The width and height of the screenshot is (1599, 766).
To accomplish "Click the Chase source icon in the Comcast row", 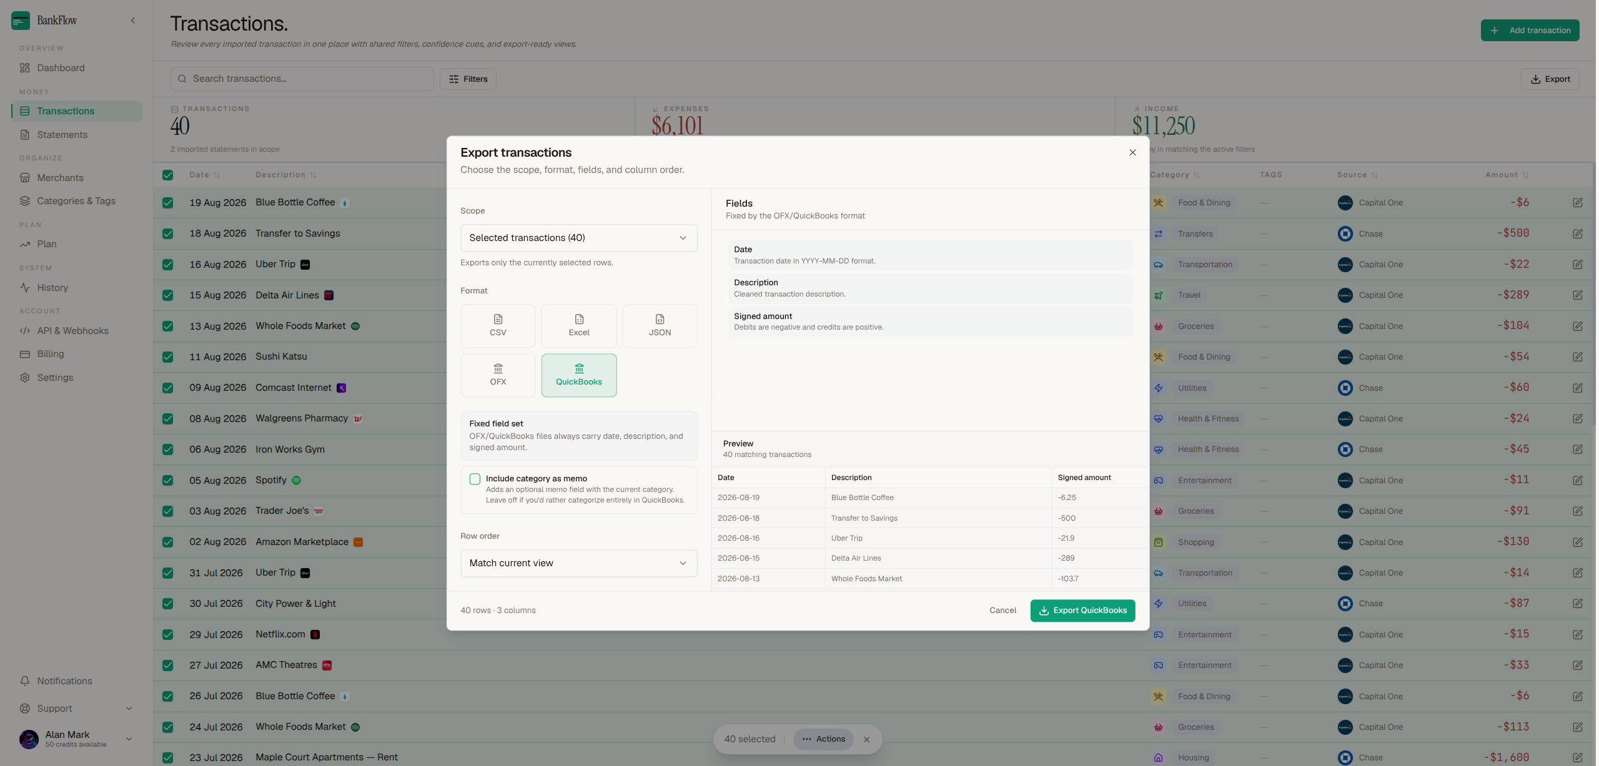I will (1345, 388).
